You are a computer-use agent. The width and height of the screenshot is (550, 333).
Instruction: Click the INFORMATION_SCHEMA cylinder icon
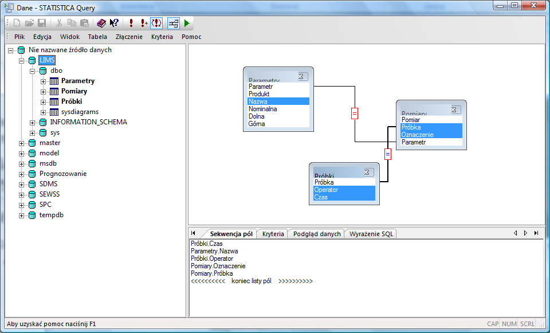click(43, 123)
